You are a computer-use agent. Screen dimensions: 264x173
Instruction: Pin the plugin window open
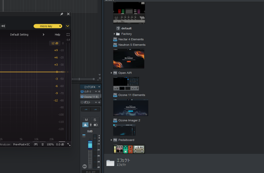coord(62,14)
